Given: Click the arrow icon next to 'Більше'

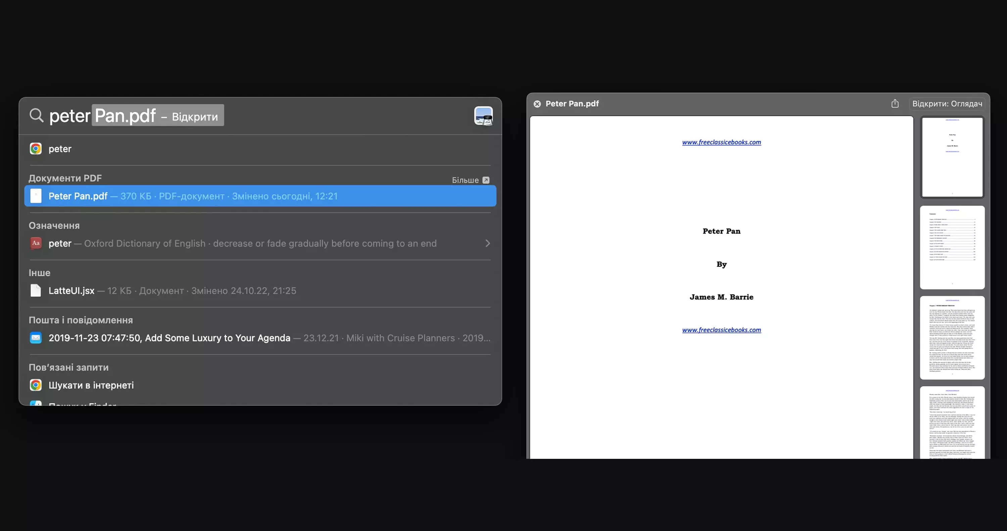Looking at the screenshot, I should tap(486, 180).
